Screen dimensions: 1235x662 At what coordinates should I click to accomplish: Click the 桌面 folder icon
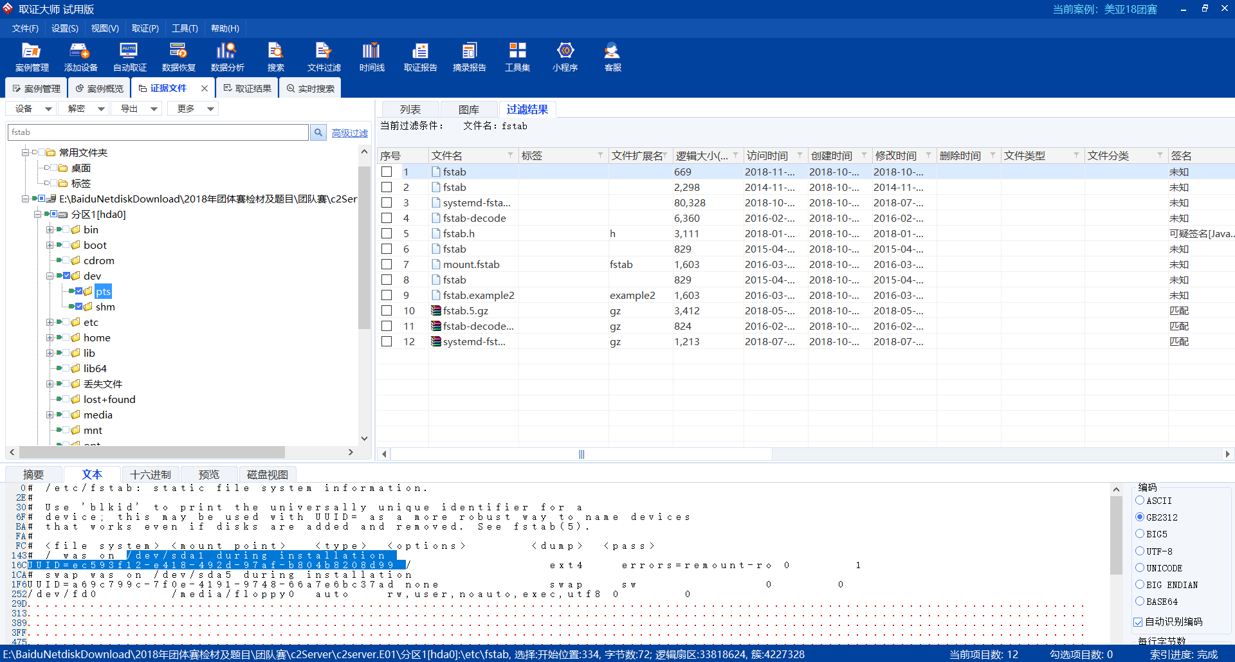tap(63, 168)
